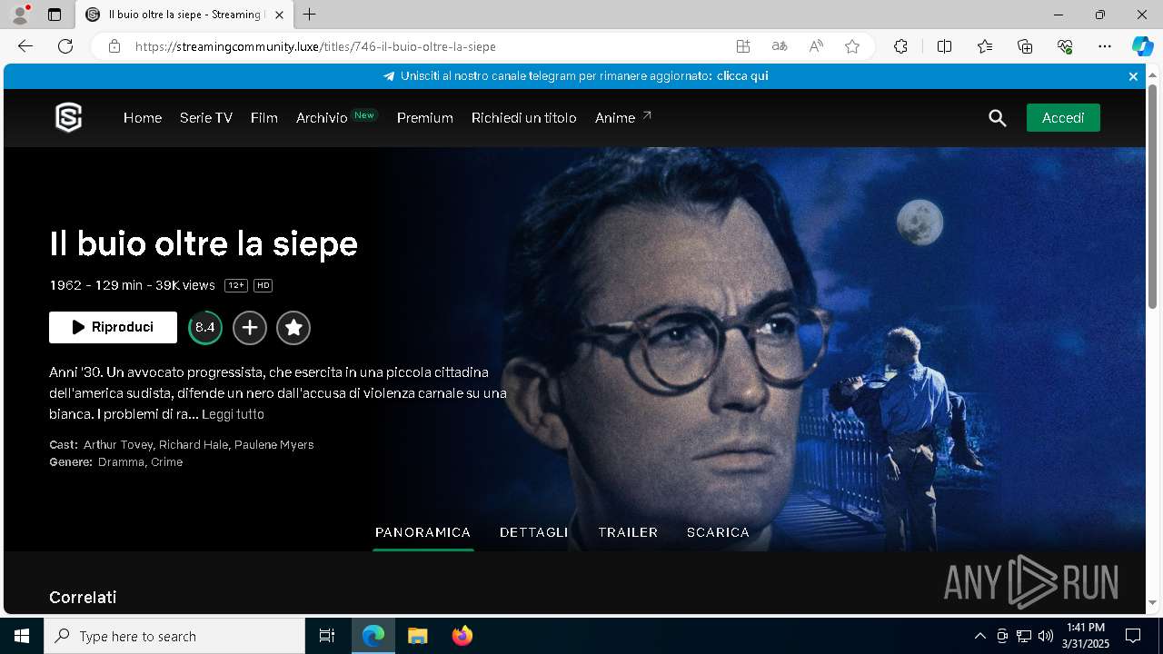
Task: Click the movie title Il buio oltre la siepe
Action: click(x=204, y=243)
